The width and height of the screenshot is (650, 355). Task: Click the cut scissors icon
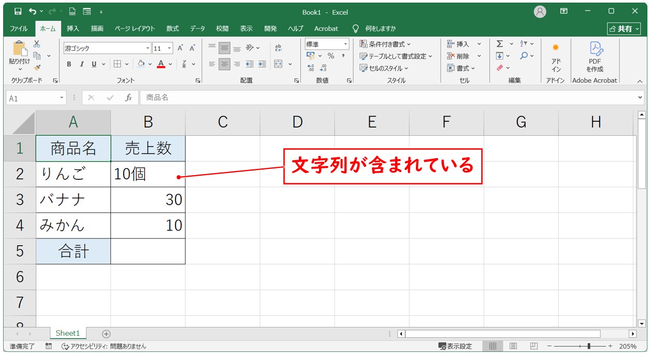point(37,44)
